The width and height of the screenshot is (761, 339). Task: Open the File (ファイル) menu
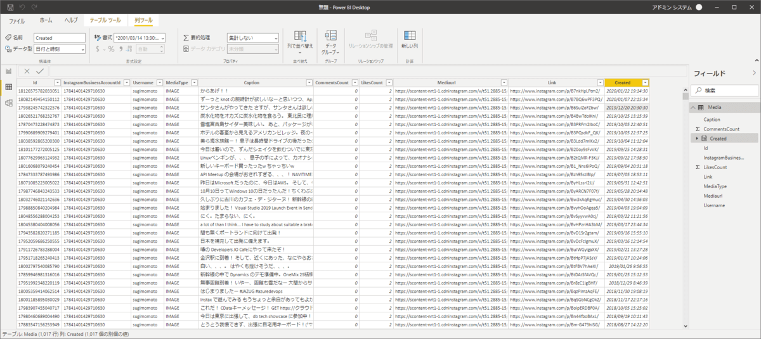point(17,21)
